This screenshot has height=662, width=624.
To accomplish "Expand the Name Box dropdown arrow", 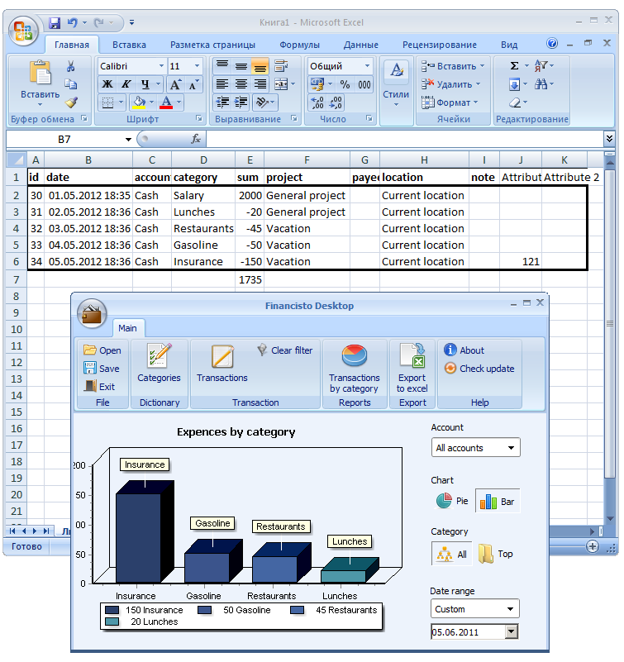I will tap(128, 140).
